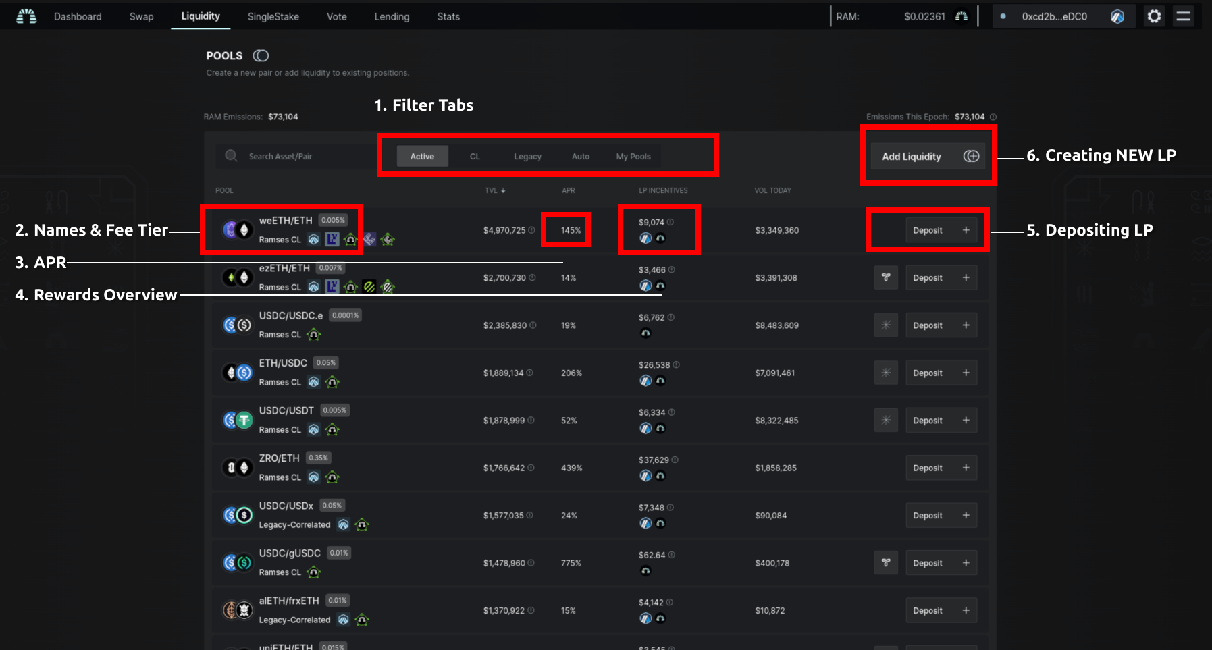Click the 775% APR value for USDC/gUSDC

click(x=571, y=563)
